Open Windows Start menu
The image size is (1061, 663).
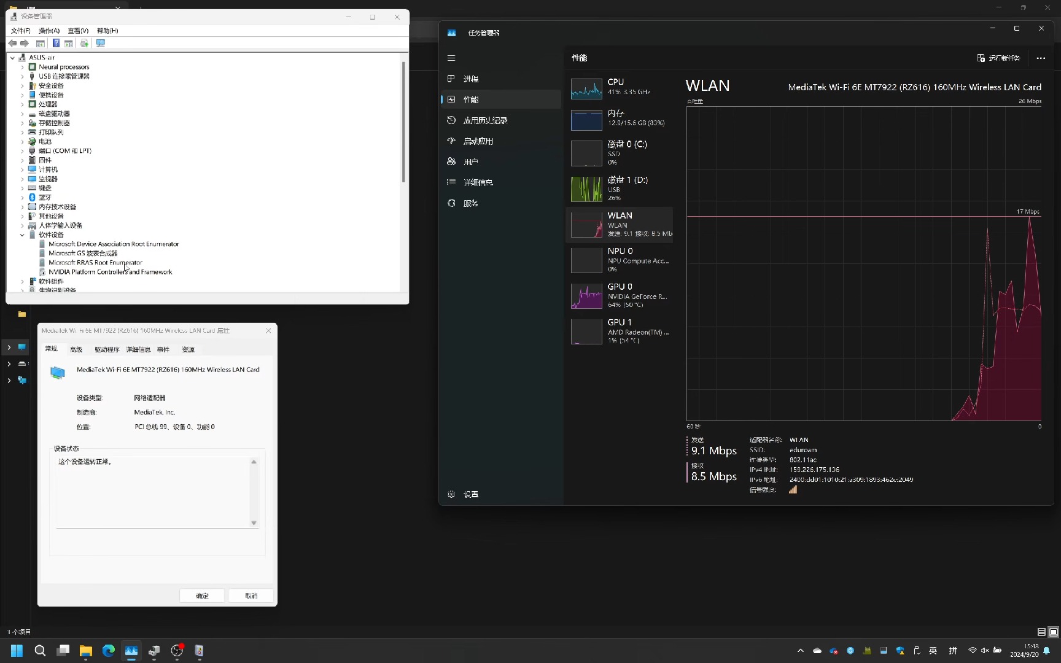click(x=17, y=651)
